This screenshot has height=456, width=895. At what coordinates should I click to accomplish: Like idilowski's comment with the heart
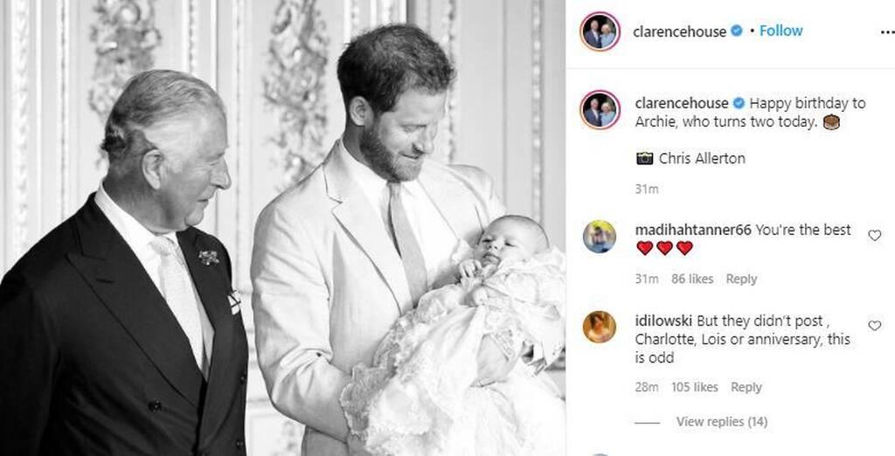(x=874, y=325)
